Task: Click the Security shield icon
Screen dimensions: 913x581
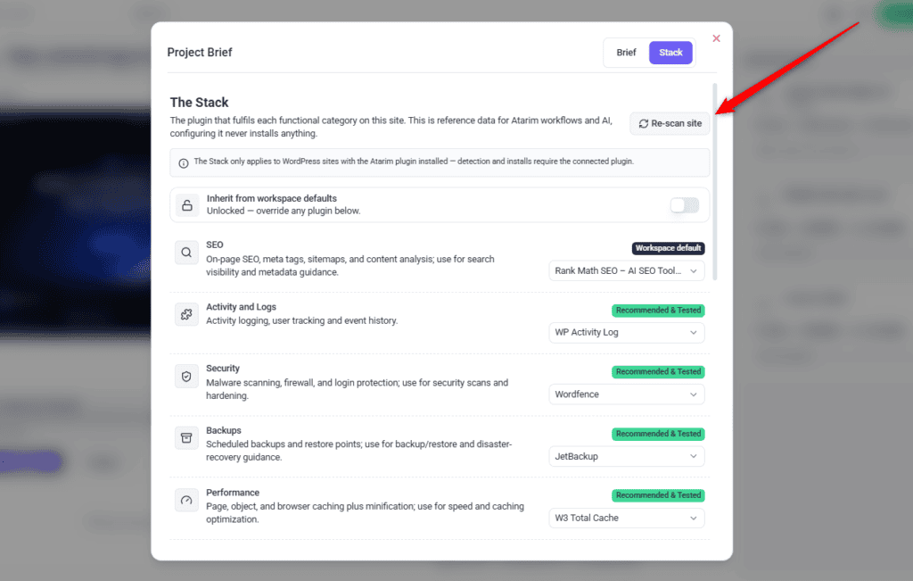Action: coord(186,377)
